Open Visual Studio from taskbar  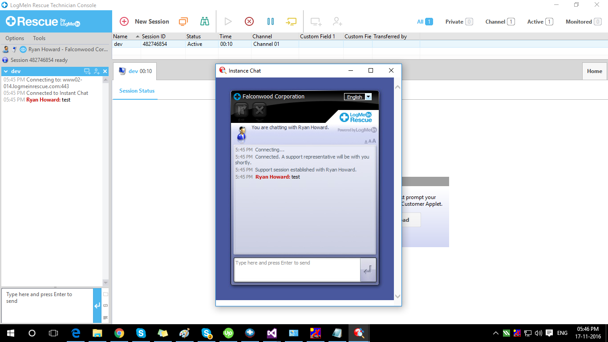[272, 333]
